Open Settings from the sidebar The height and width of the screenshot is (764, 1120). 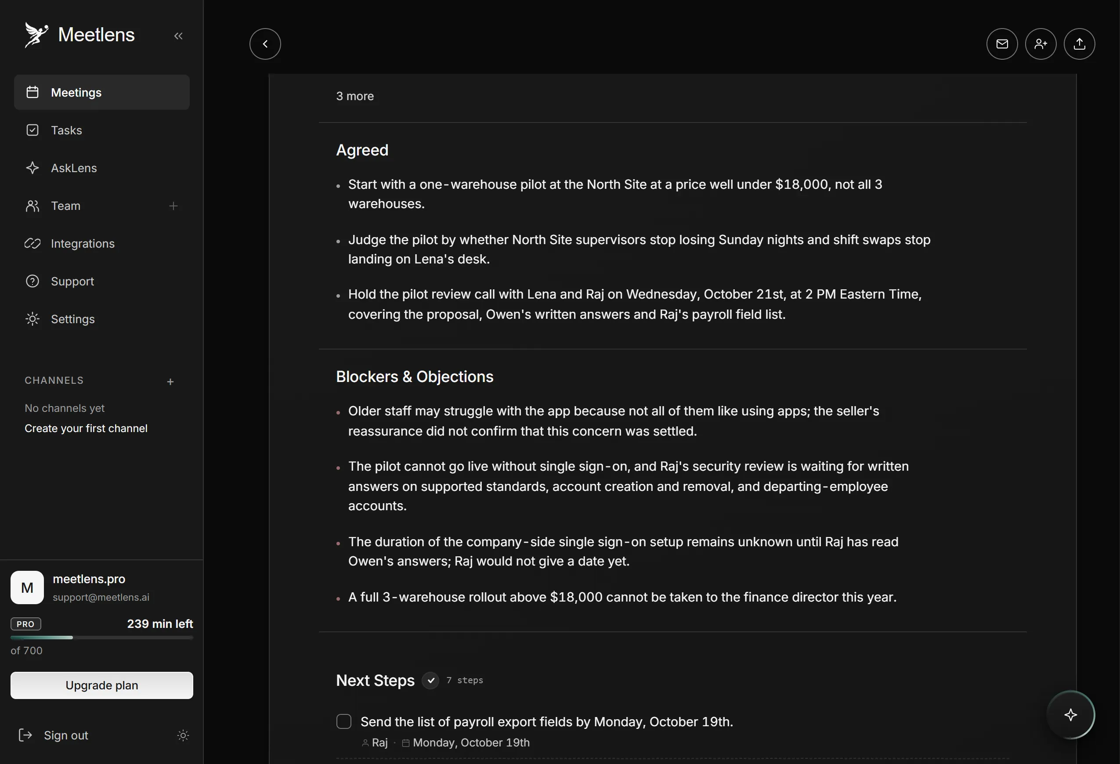(102, 319)
